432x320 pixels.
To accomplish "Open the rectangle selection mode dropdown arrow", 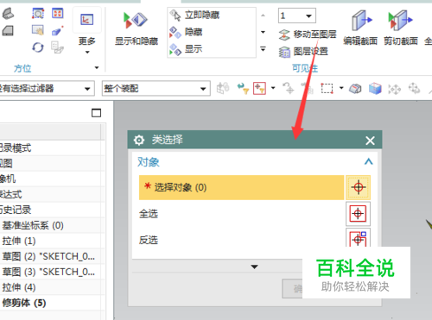I will pyautogui.click(x=341, y=88).
